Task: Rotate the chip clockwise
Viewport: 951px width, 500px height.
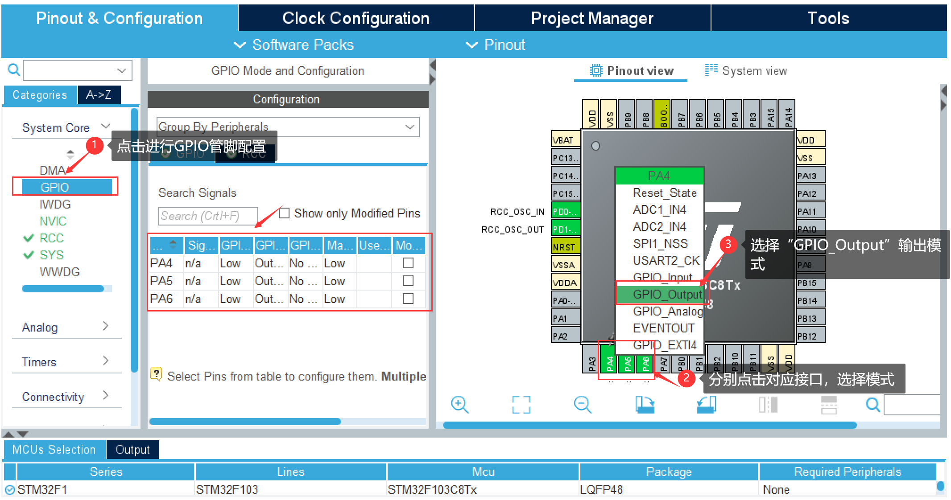Action: [645, 405]
